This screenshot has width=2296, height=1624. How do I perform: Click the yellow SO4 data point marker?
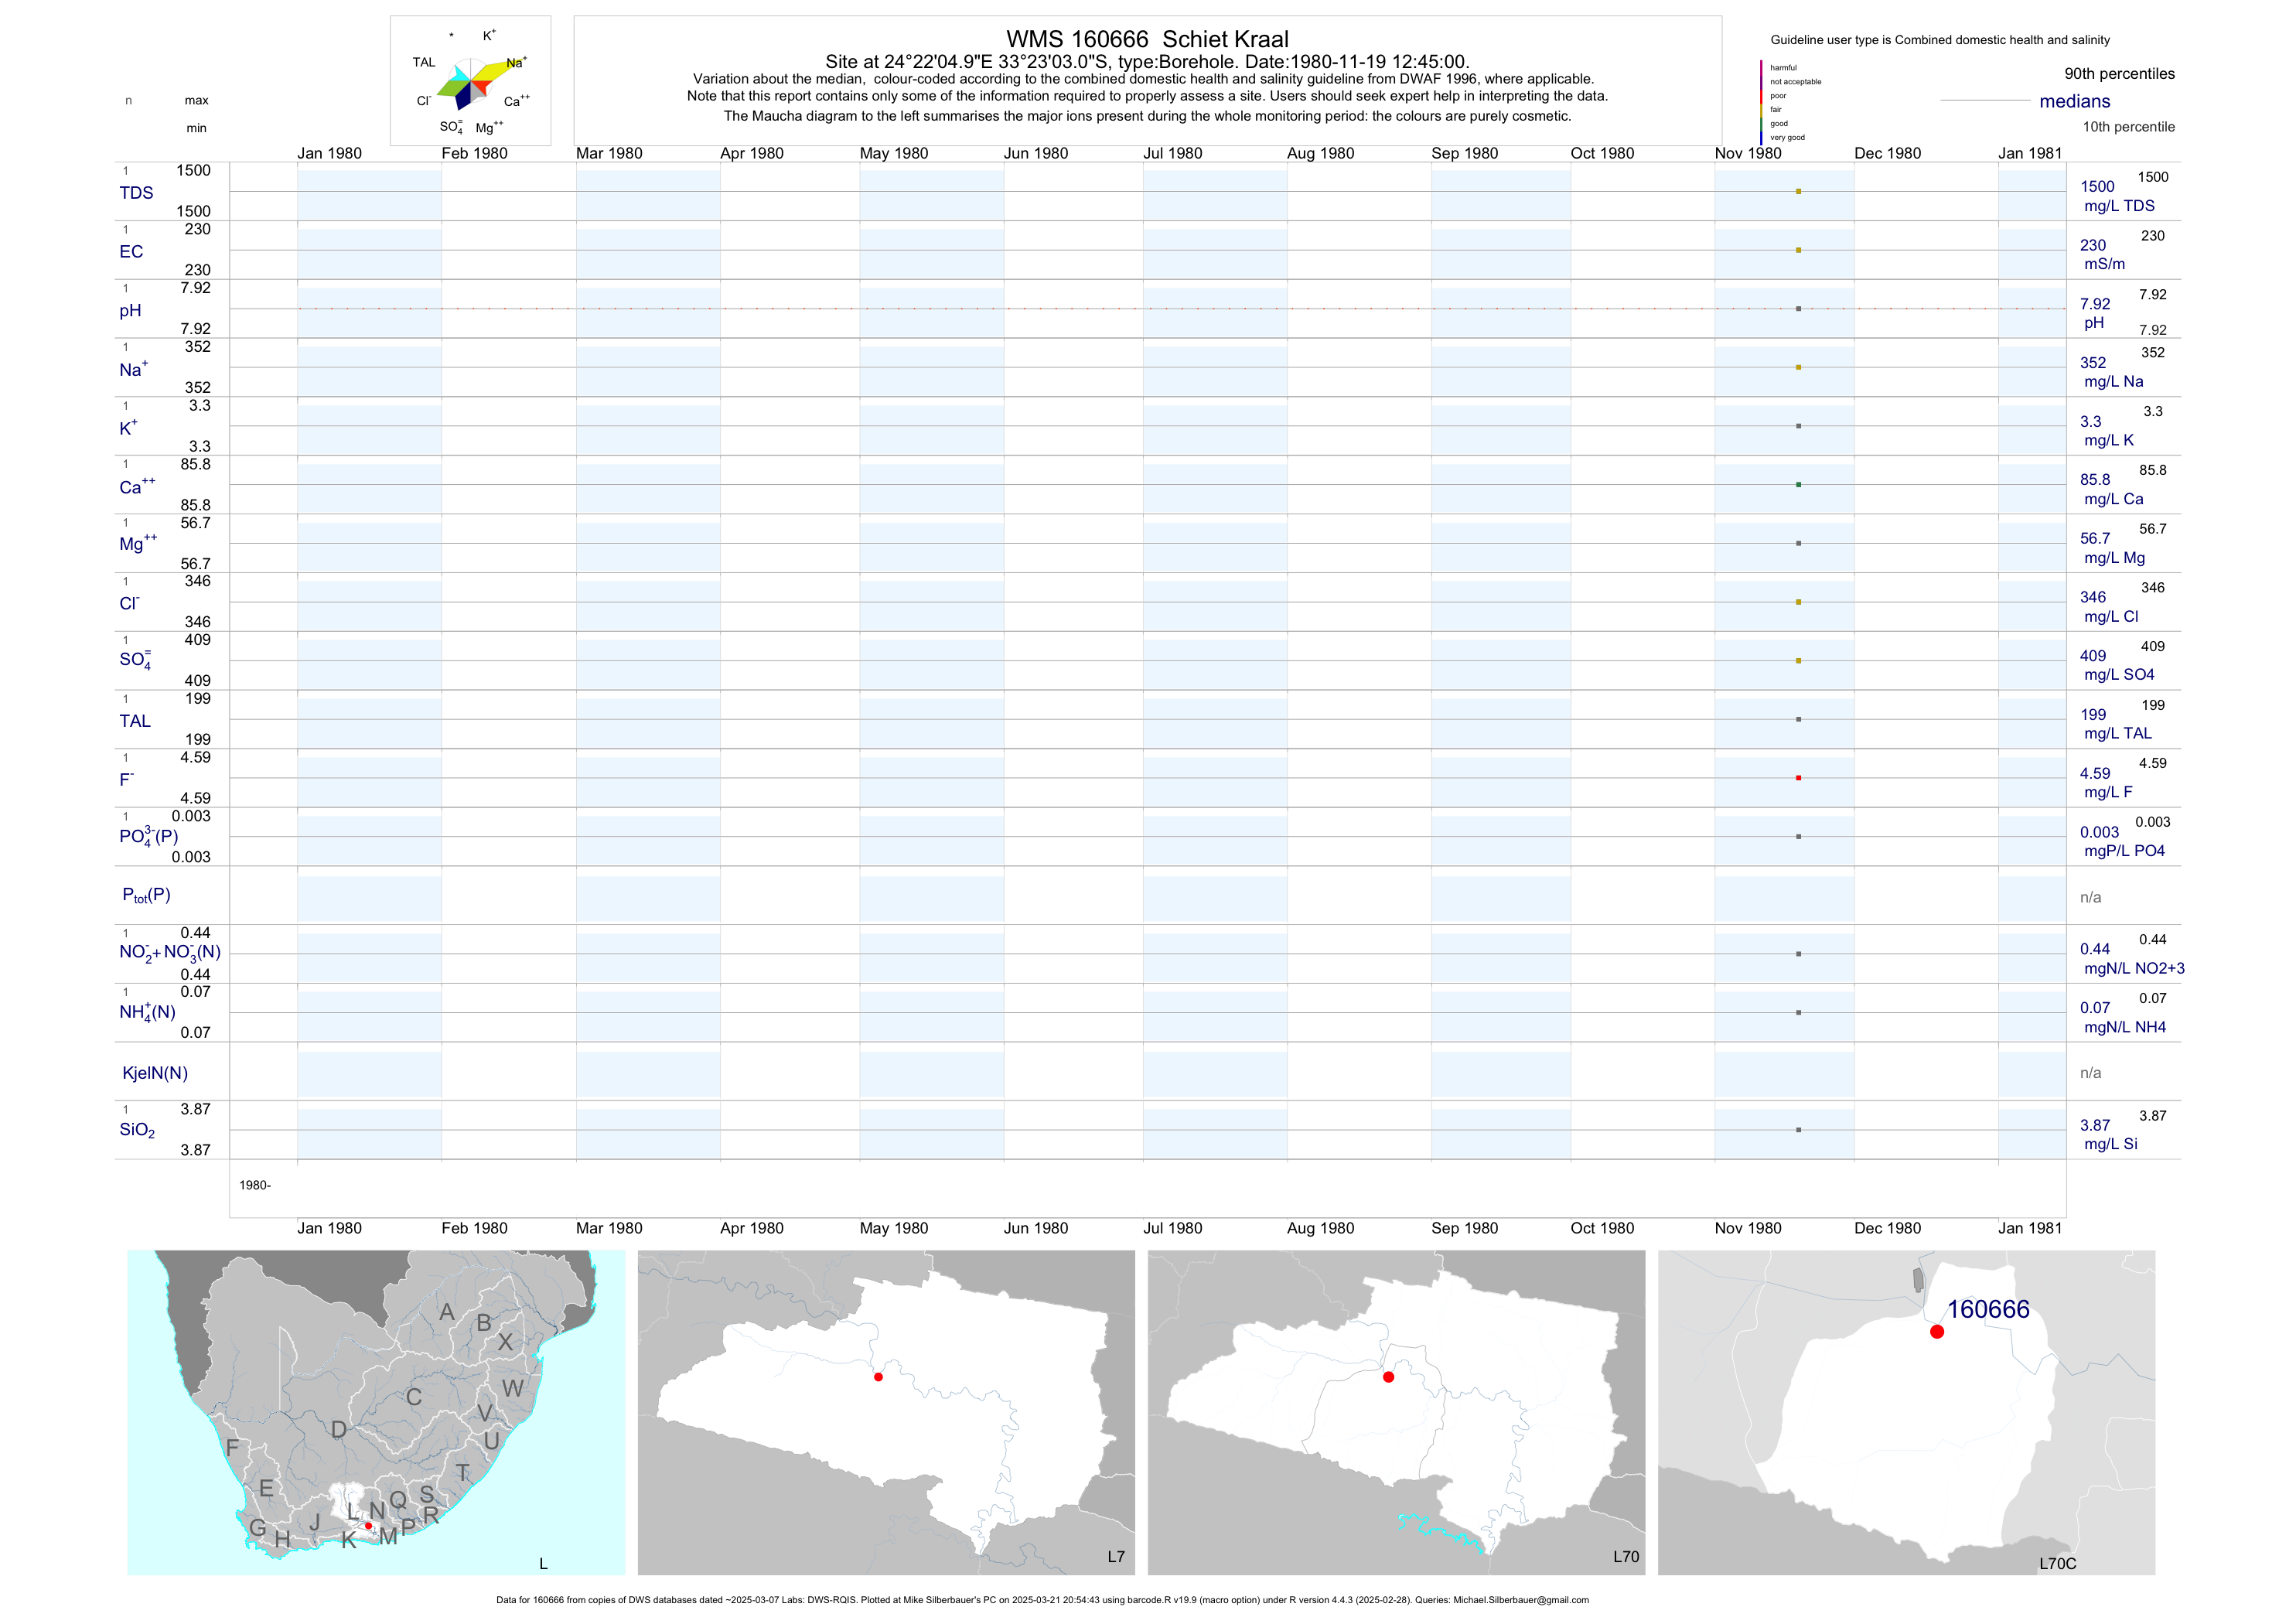(1798, 661)
